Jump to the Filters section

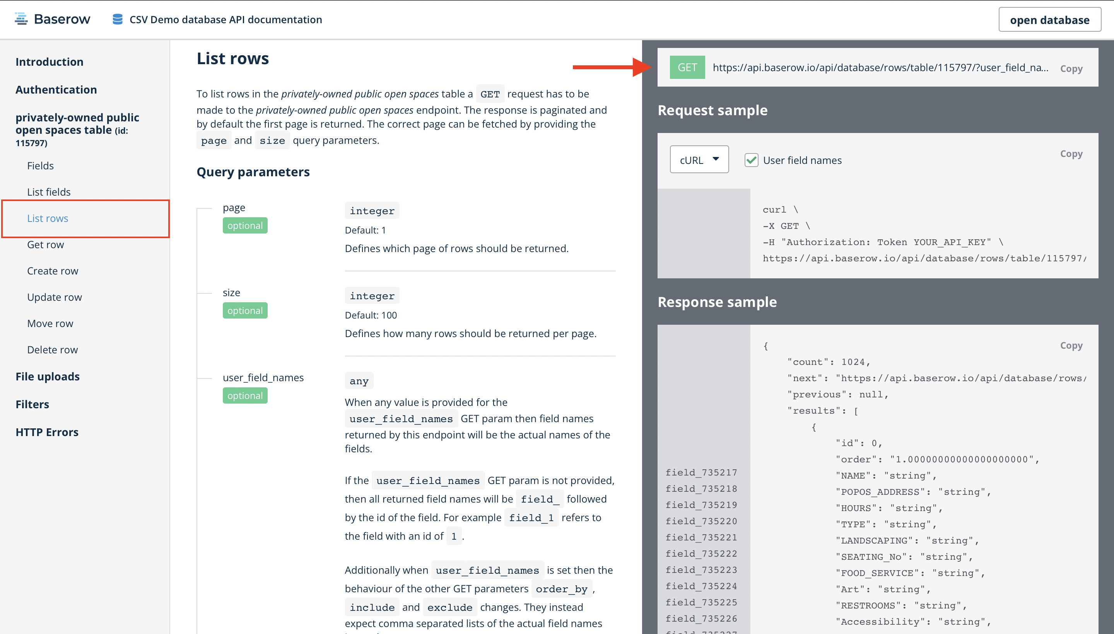click(x=32, y=404)
